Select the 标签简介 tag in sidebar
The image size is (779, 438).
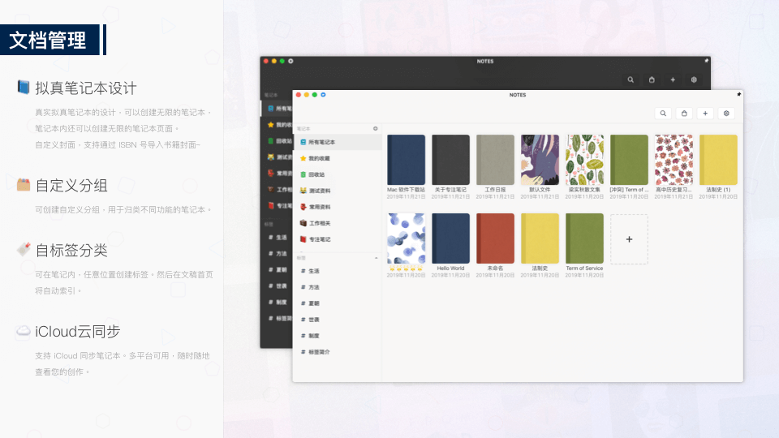317,352
